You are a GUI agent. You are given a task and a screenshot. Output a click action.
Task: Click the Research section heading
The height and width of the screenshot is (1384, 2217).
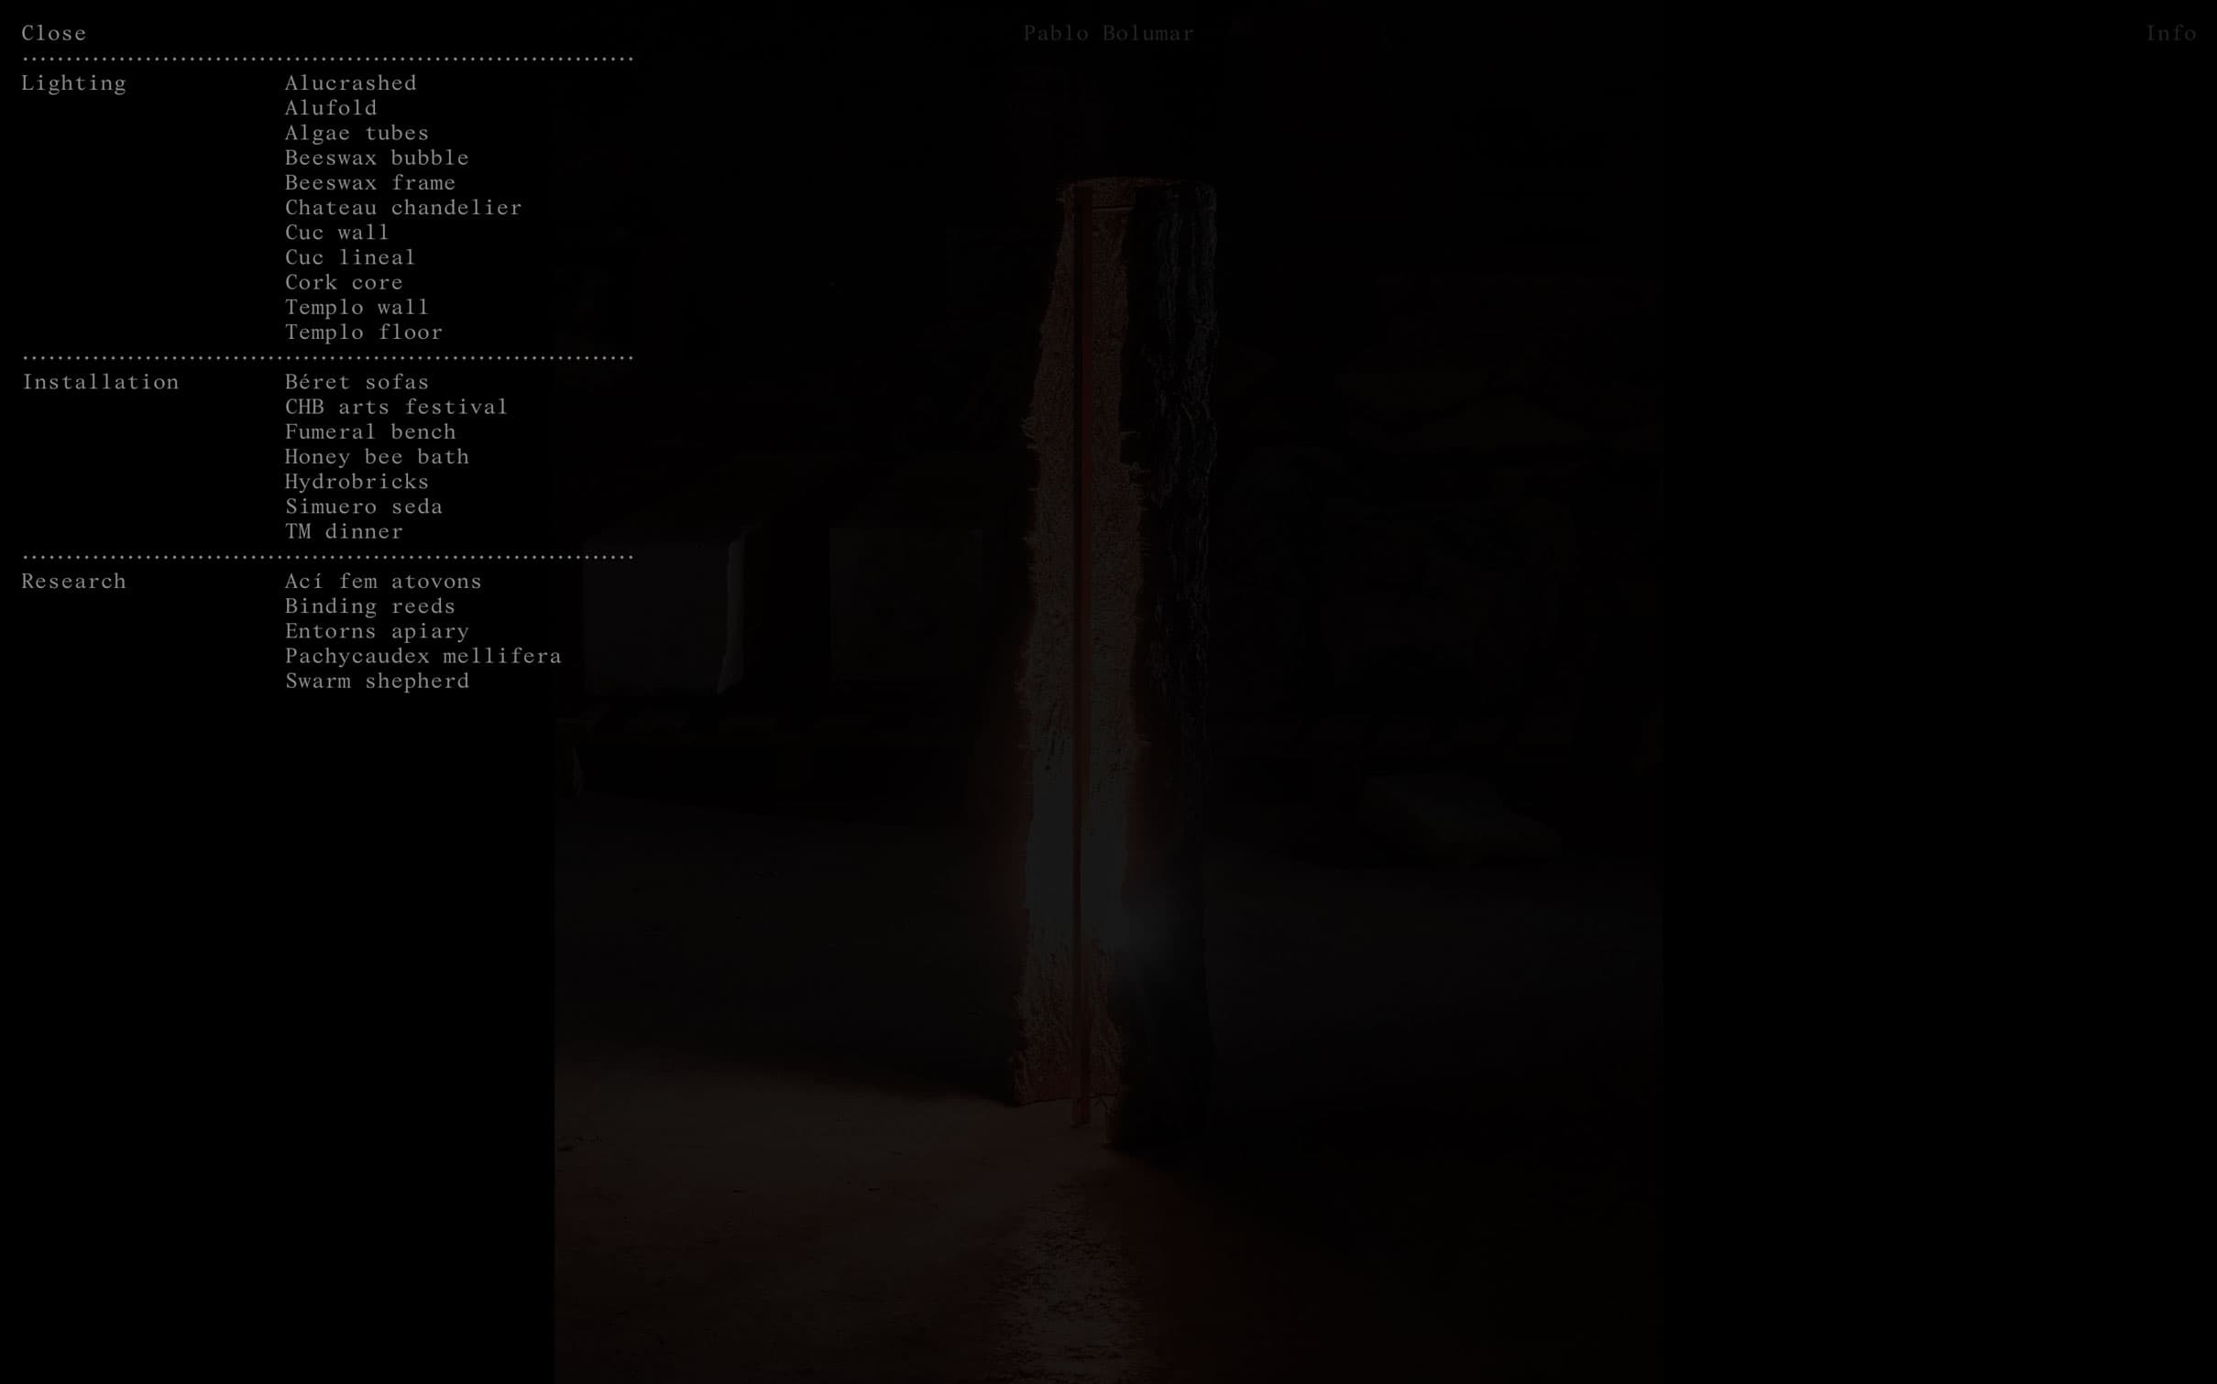[x=73, y=581]
